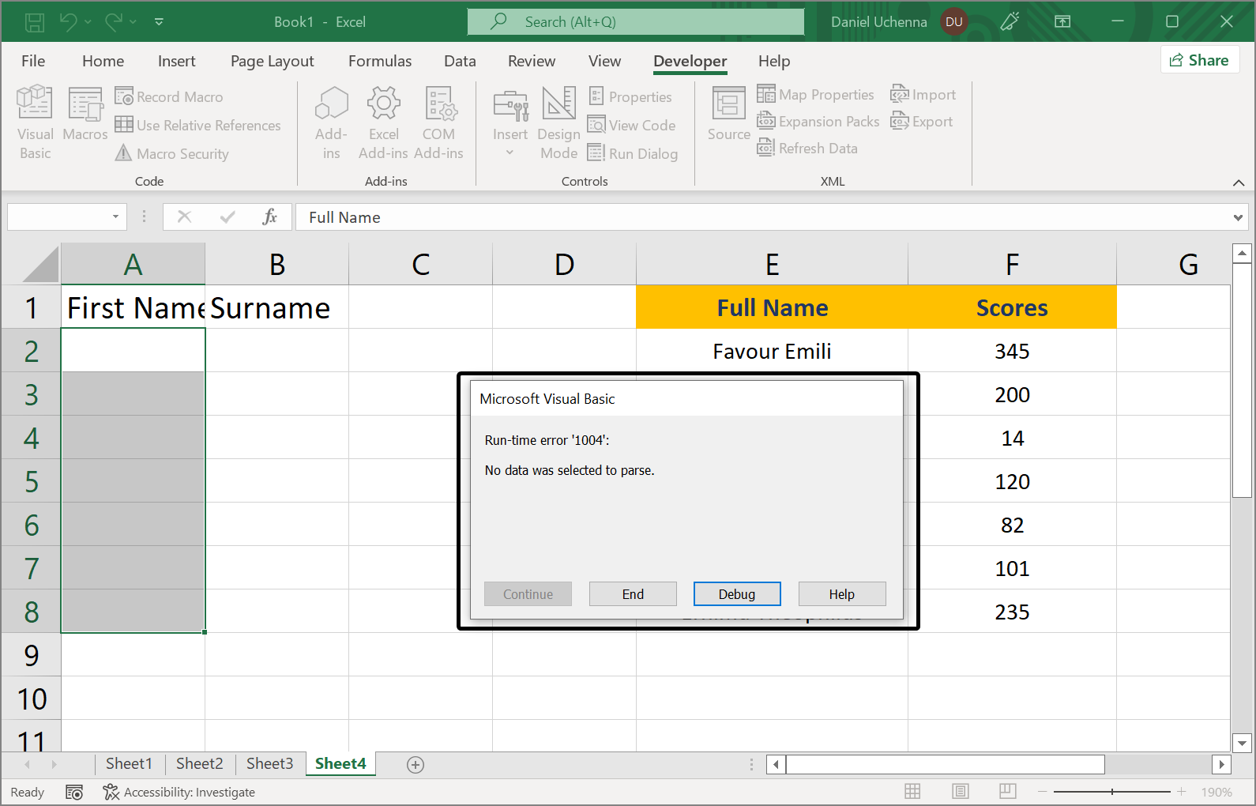Switch to Sheet2 tab
The height and width of the screenshot is (806, 1256).
point(199,763)
